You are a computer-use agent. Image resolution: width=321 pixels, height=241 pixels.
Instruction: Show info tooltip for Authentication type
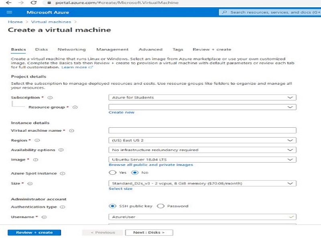pyautogui.click(x=63, y=207)
